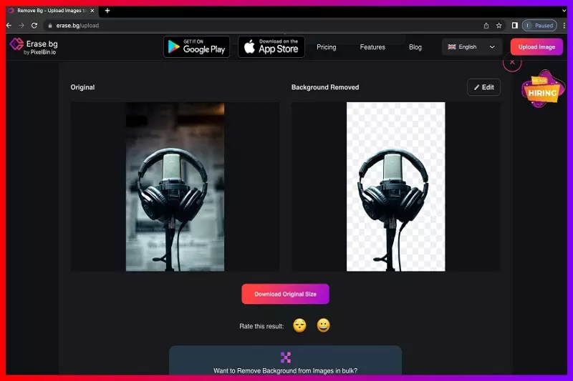Open the tab search chevron
573x381 pixels.
[x=564, y=11]
